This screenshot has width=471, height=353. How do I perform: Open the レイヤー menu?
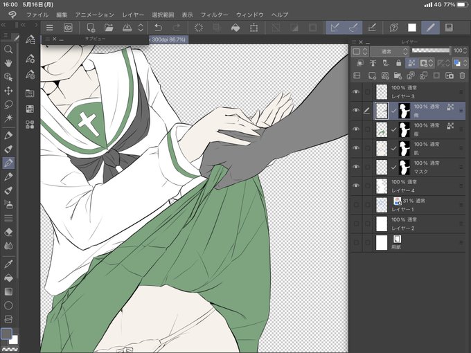tap(133, 15)
